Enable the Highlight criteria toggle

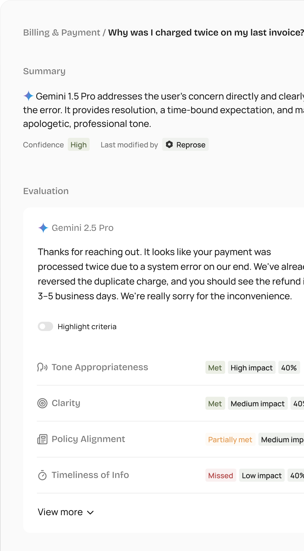click(x=45, y=327)
